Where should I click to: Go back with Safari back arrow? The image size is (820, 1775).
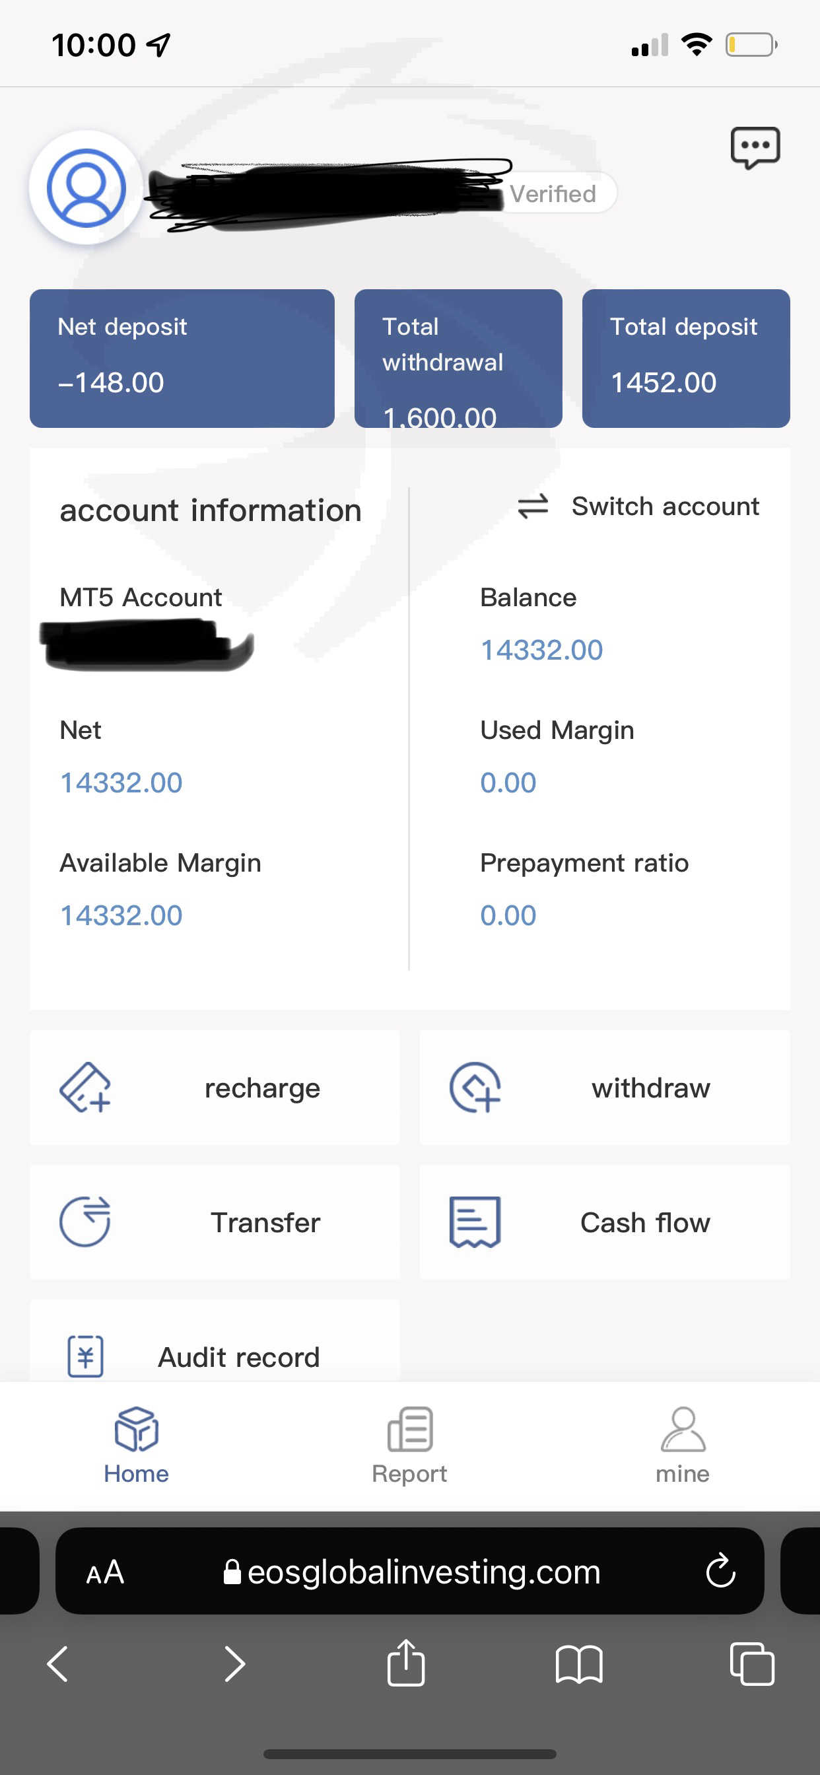click(58, 1663)
